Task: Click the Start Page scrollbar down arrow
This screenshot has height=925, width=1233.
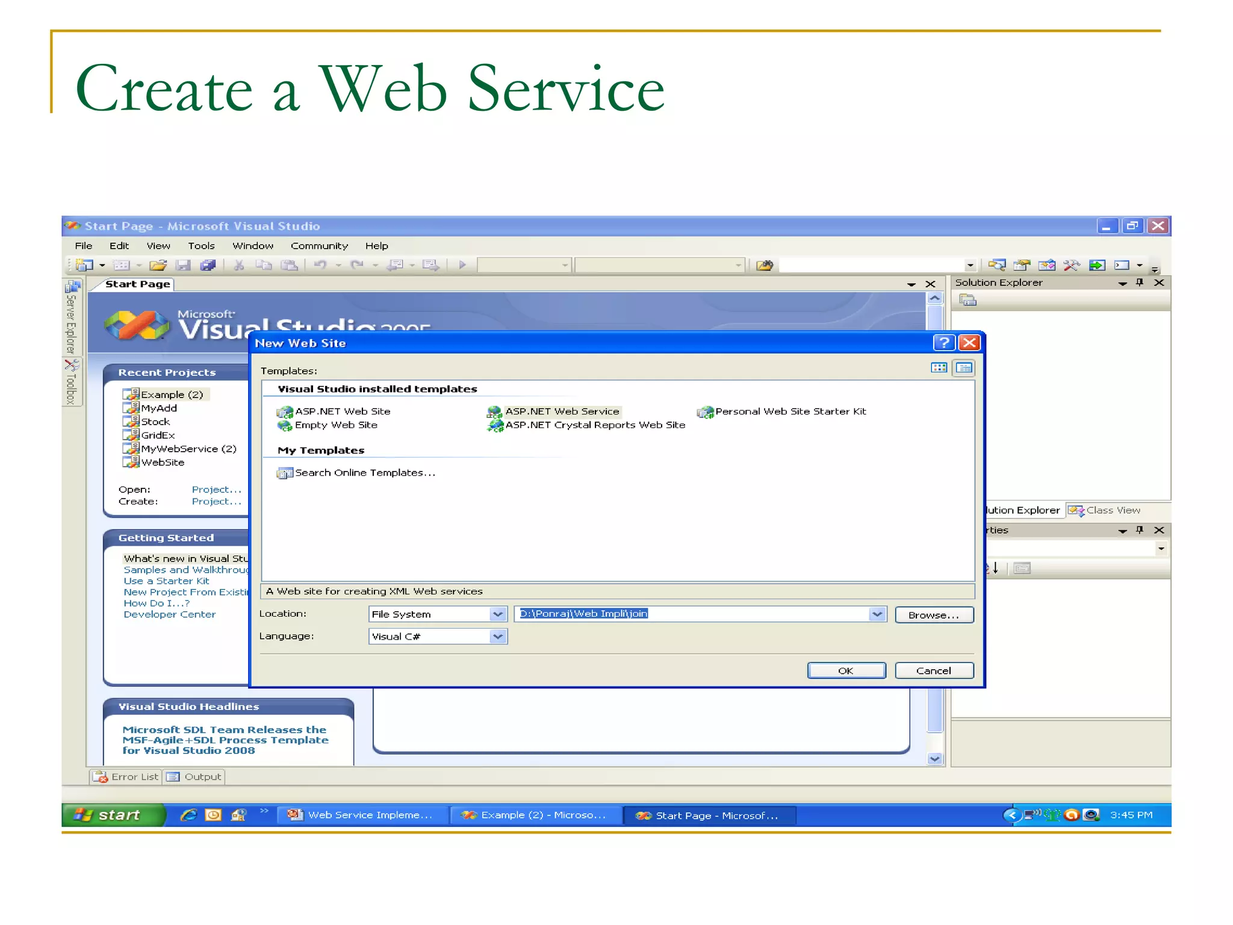Action: point(934,759)
